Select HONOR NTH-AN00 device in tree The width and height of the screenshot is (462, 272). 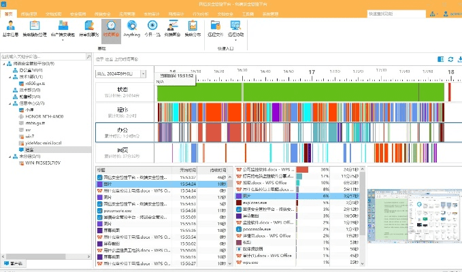[41, 116]
